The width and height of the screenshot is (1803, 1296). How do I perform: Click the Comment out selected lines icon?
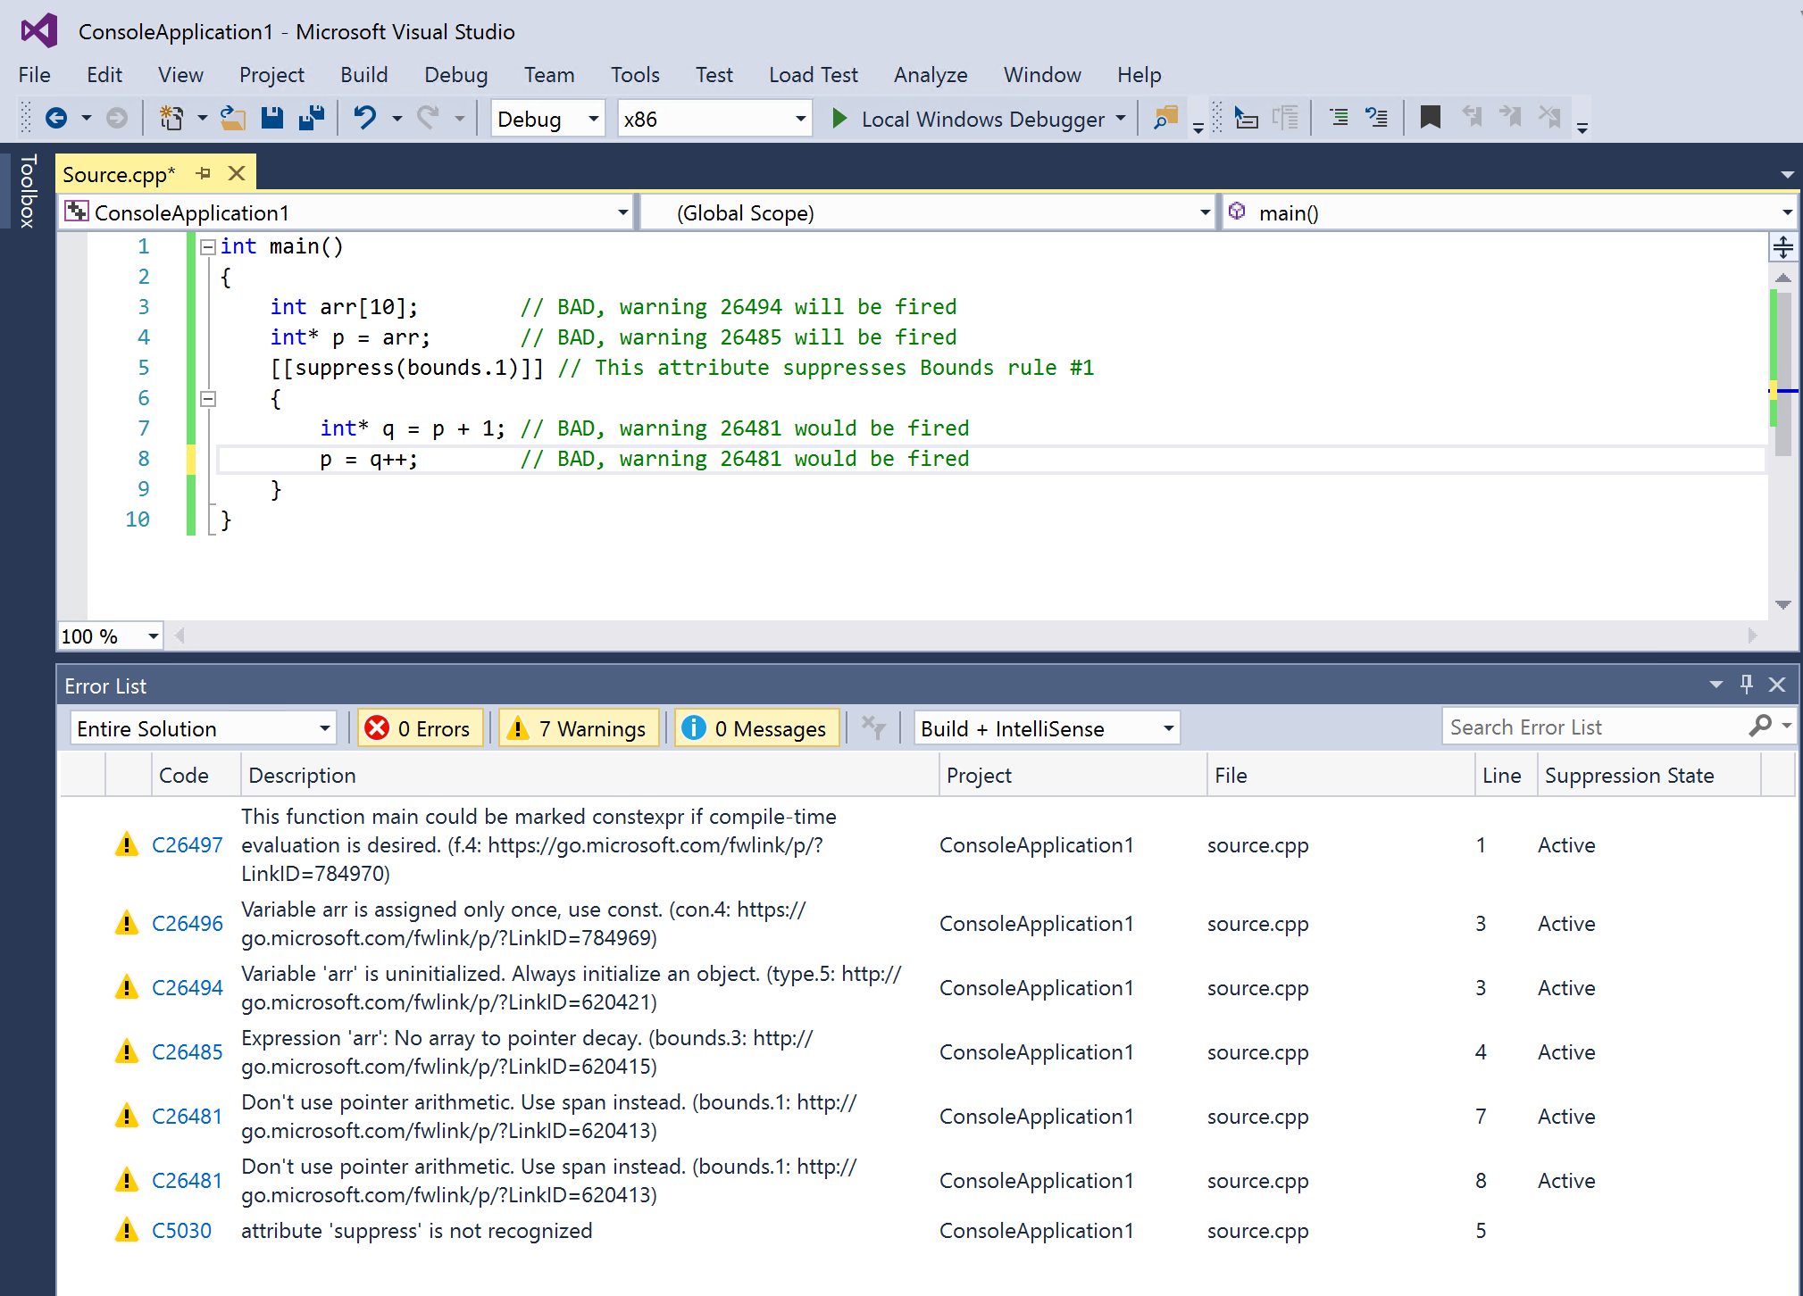pyautogui.click(x=1339, y=118)
